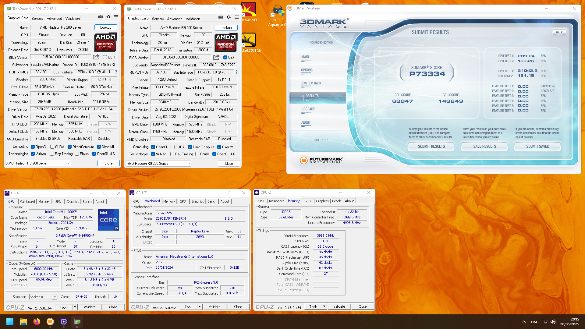Open Graphics tab in CPU-Z CPU window
Viewport: 585px width, 329px height.
73,202
